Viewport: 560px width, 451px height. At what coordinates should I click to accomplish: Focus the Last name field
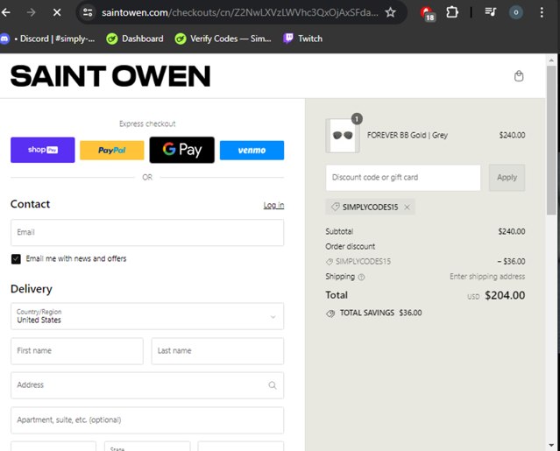pos(217,351)
